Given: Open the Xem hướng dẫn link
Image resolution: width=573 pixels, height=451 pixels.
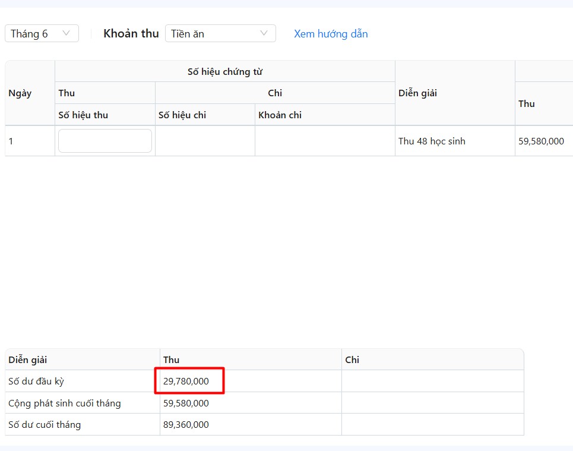Looking at the screenshot, I should pos(331,34).
